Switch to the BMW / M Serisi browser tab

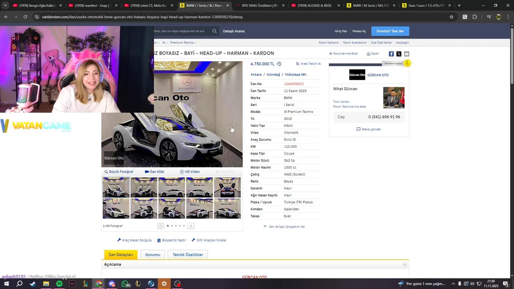(x=371, y=6)
